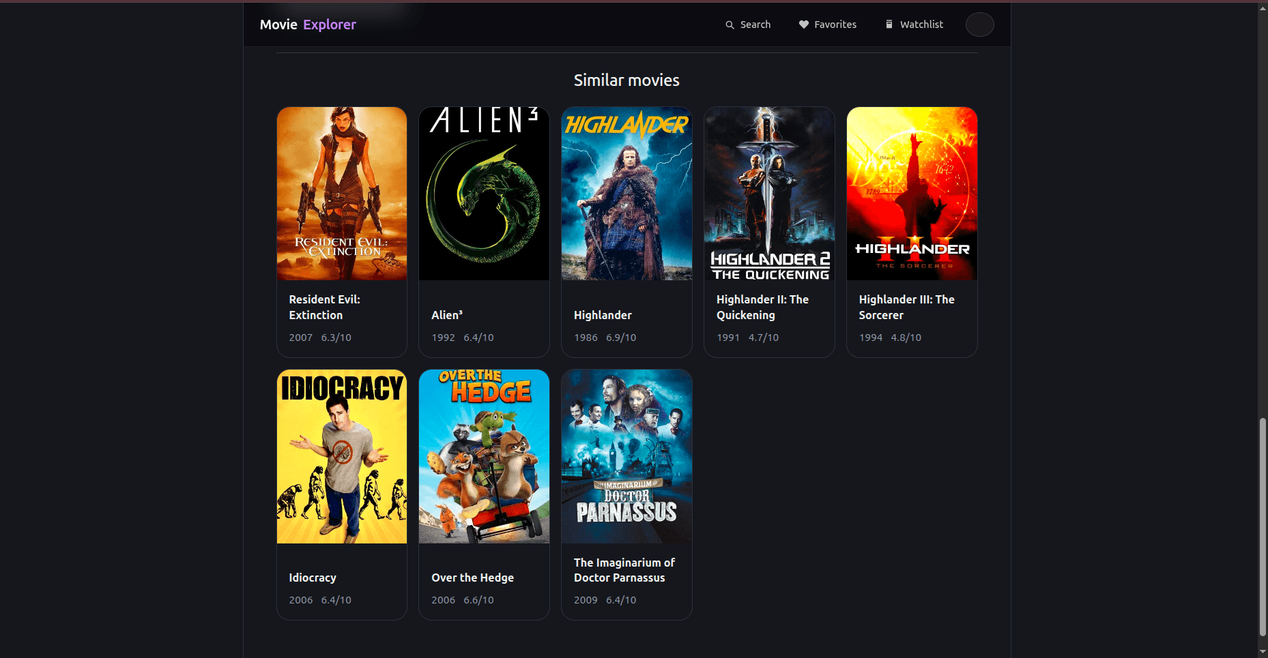Click the Highlander III: The Sorcerer title

click(x=906, y=308)
